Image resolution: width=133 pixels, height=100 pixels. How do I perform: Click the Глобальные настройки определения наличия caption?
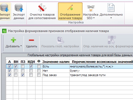click(80, 55)
